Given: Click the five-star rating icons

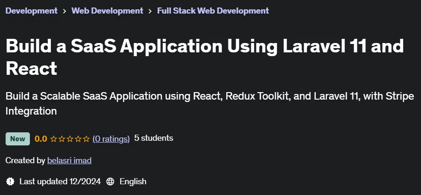Looking at the screenshot, I should pyautogui.click(x=70, y=139).
